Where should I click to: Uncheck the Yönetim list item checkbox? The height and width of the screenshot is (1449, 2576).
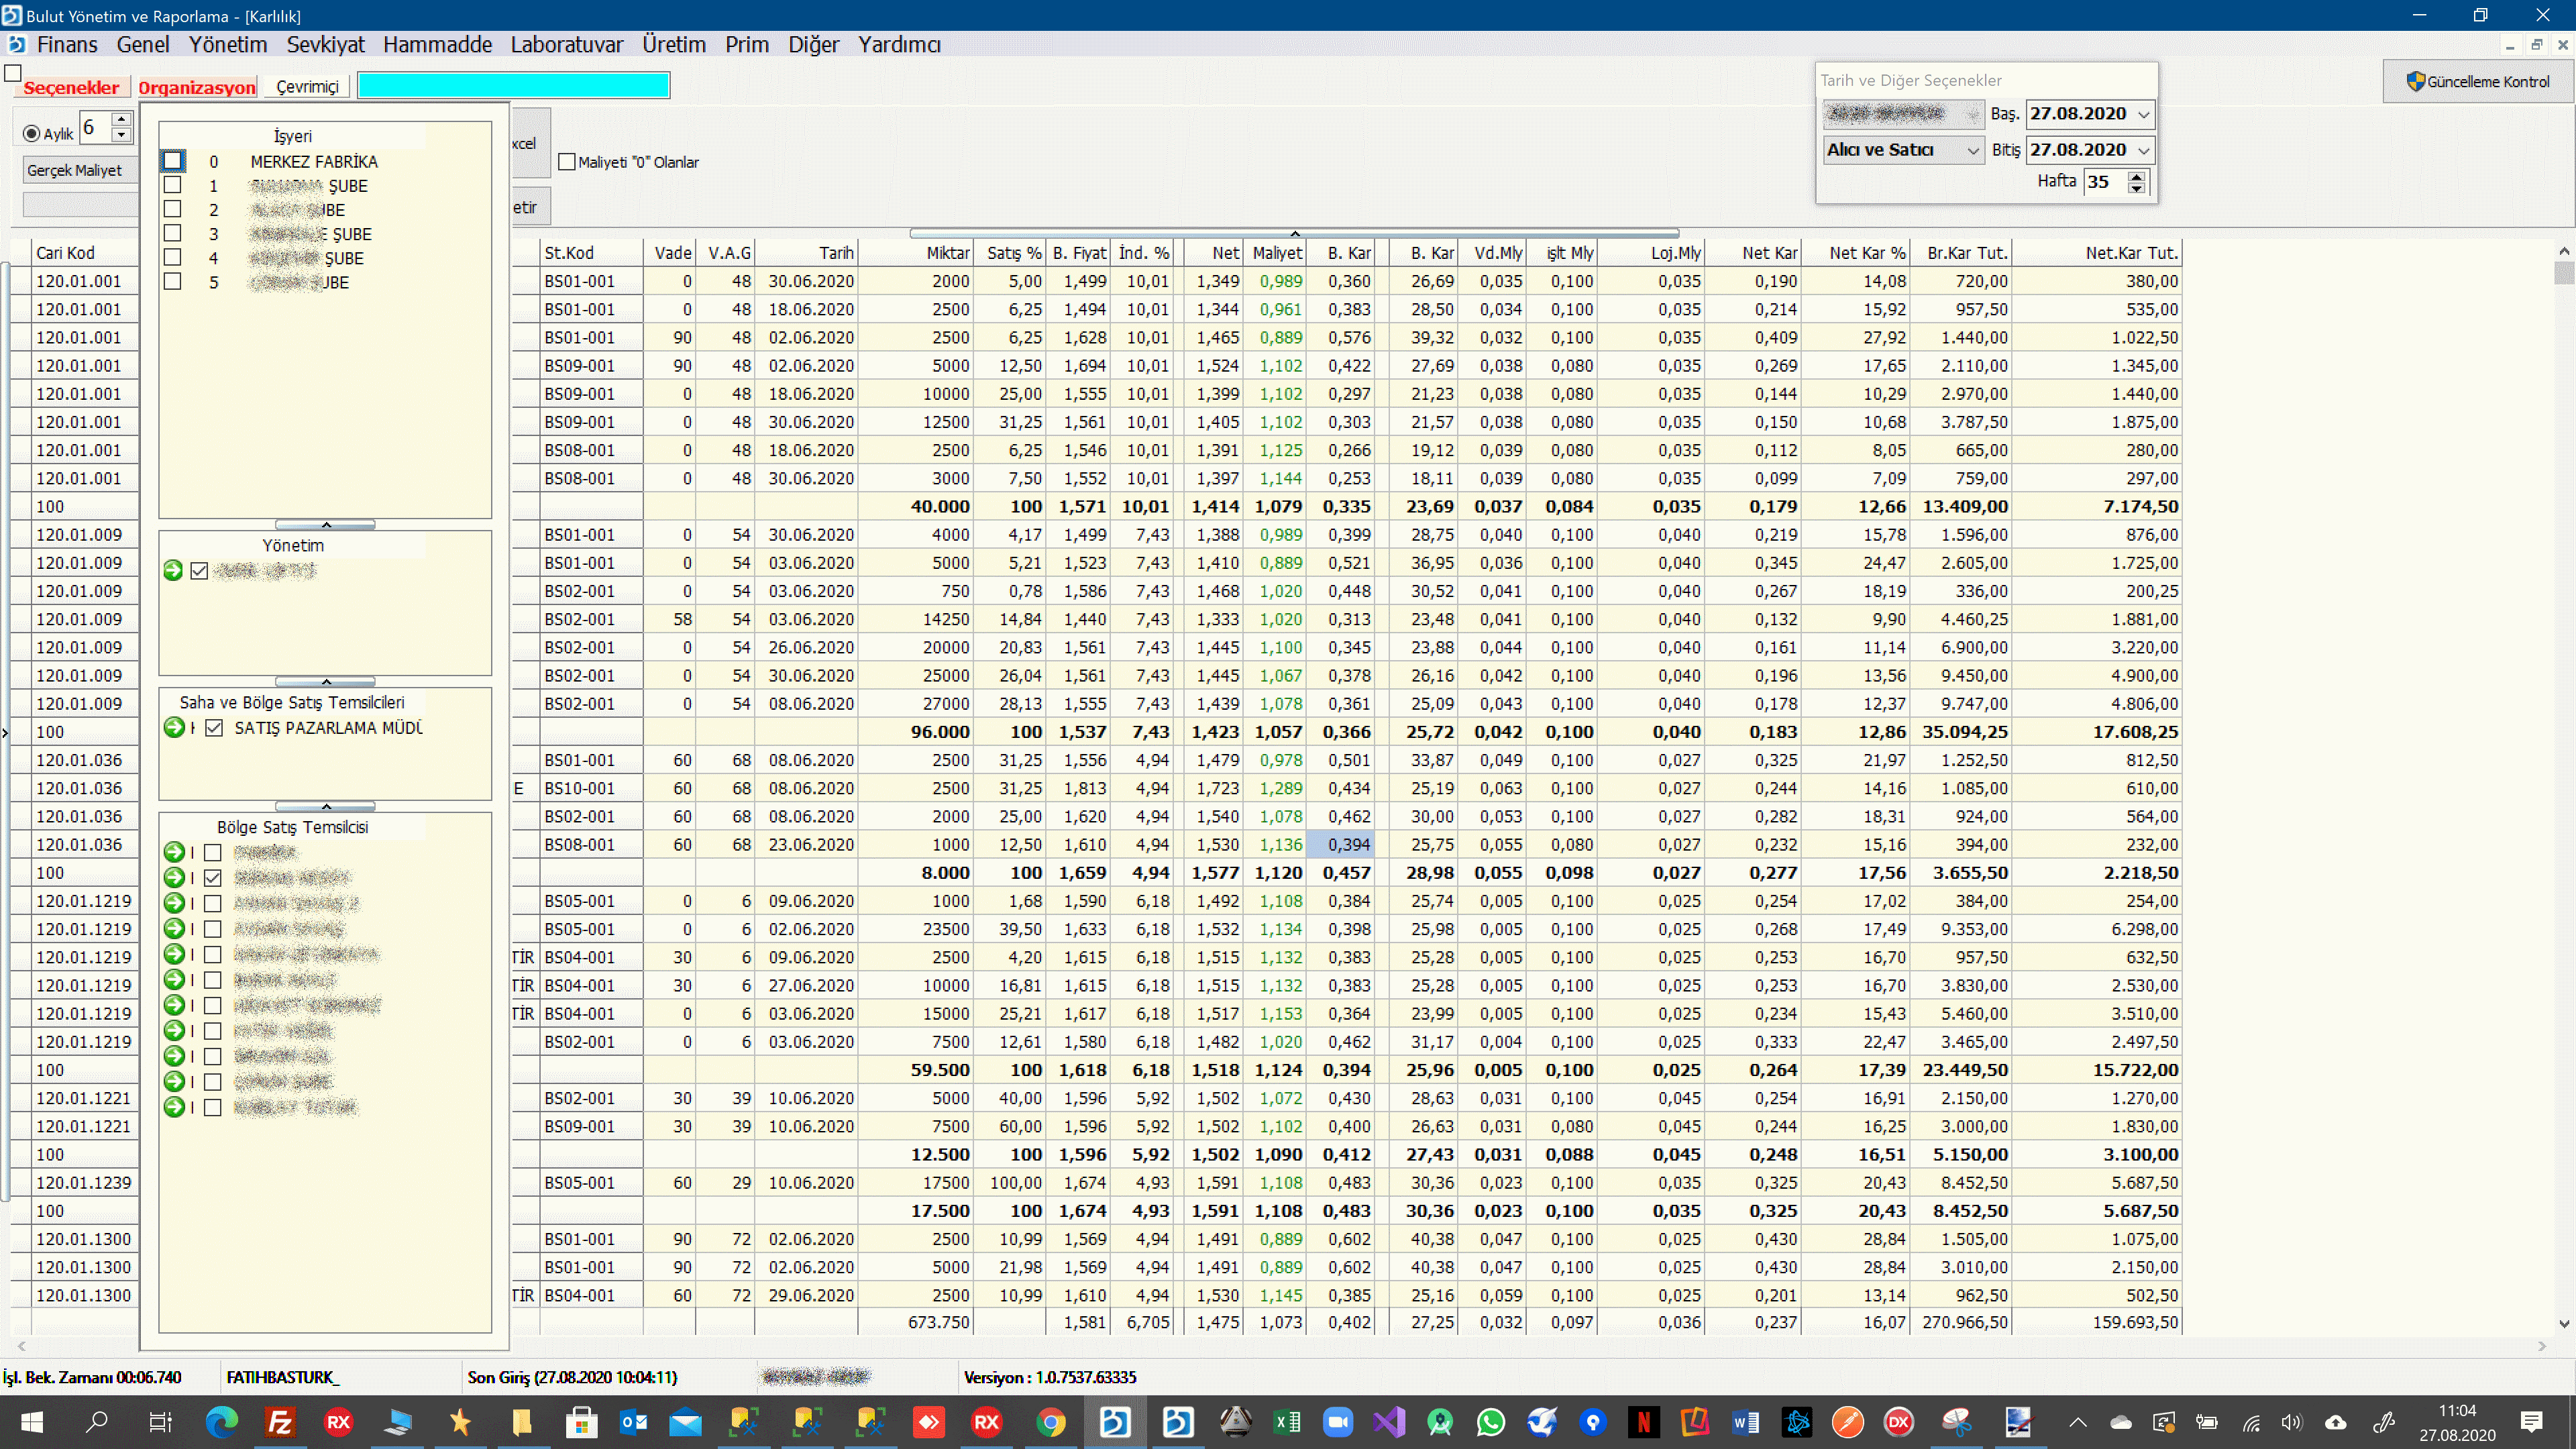pos(199,571)
